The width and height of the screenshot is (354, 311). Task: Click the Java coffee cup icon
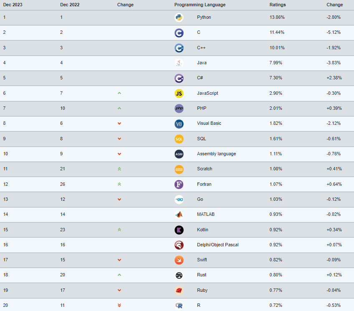tap(179, 63)
